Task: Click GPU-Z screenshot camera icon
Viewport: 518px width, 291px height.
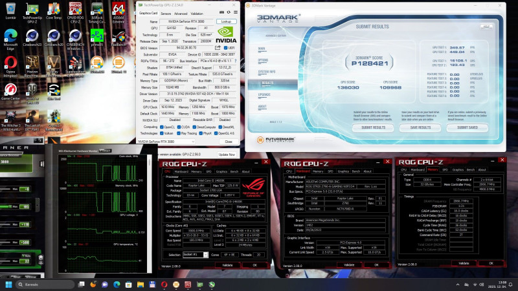Action: point(221,12)
